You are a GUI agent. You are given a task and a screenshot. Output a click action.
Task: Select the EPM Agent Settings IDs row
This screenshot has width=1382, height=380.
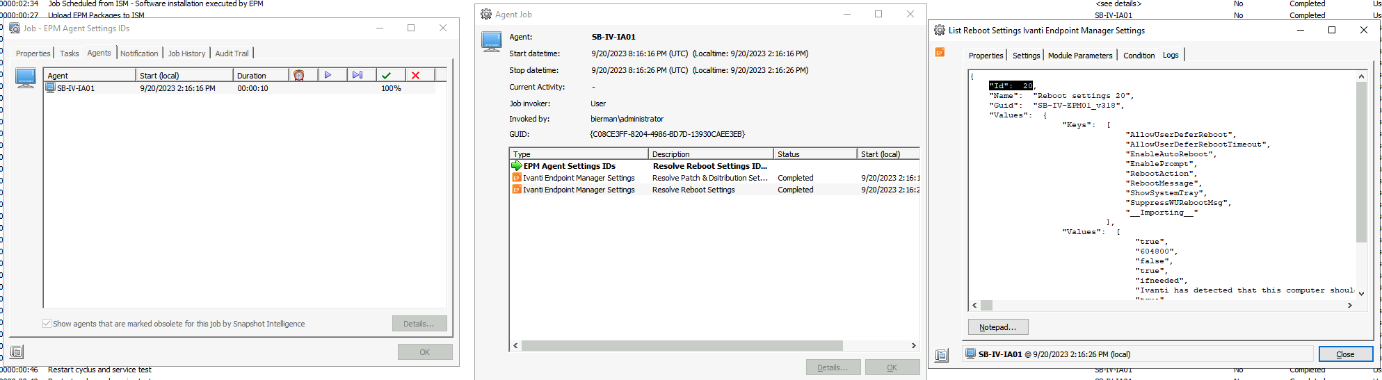tap(715, 166)
